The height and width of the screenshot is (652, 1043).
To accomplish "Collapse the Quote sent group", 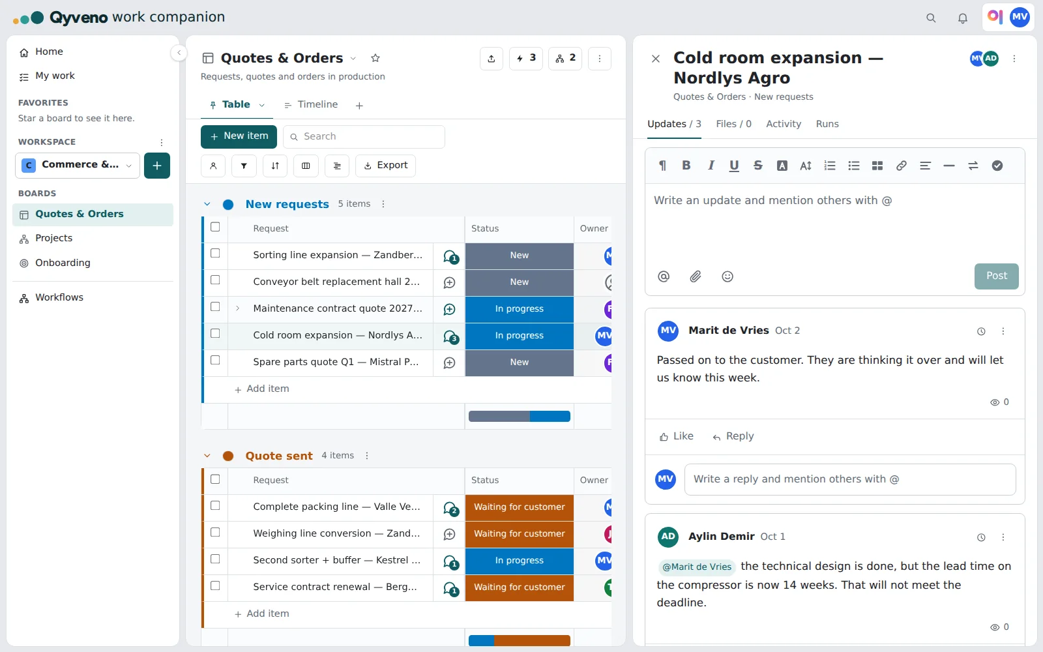I will click(x=207, y=456).
